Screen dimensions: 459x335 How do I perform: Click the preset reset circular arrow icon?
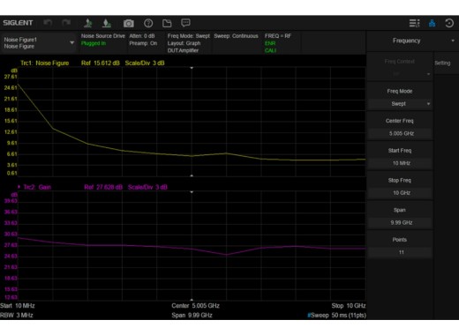[x=449, y=23]
